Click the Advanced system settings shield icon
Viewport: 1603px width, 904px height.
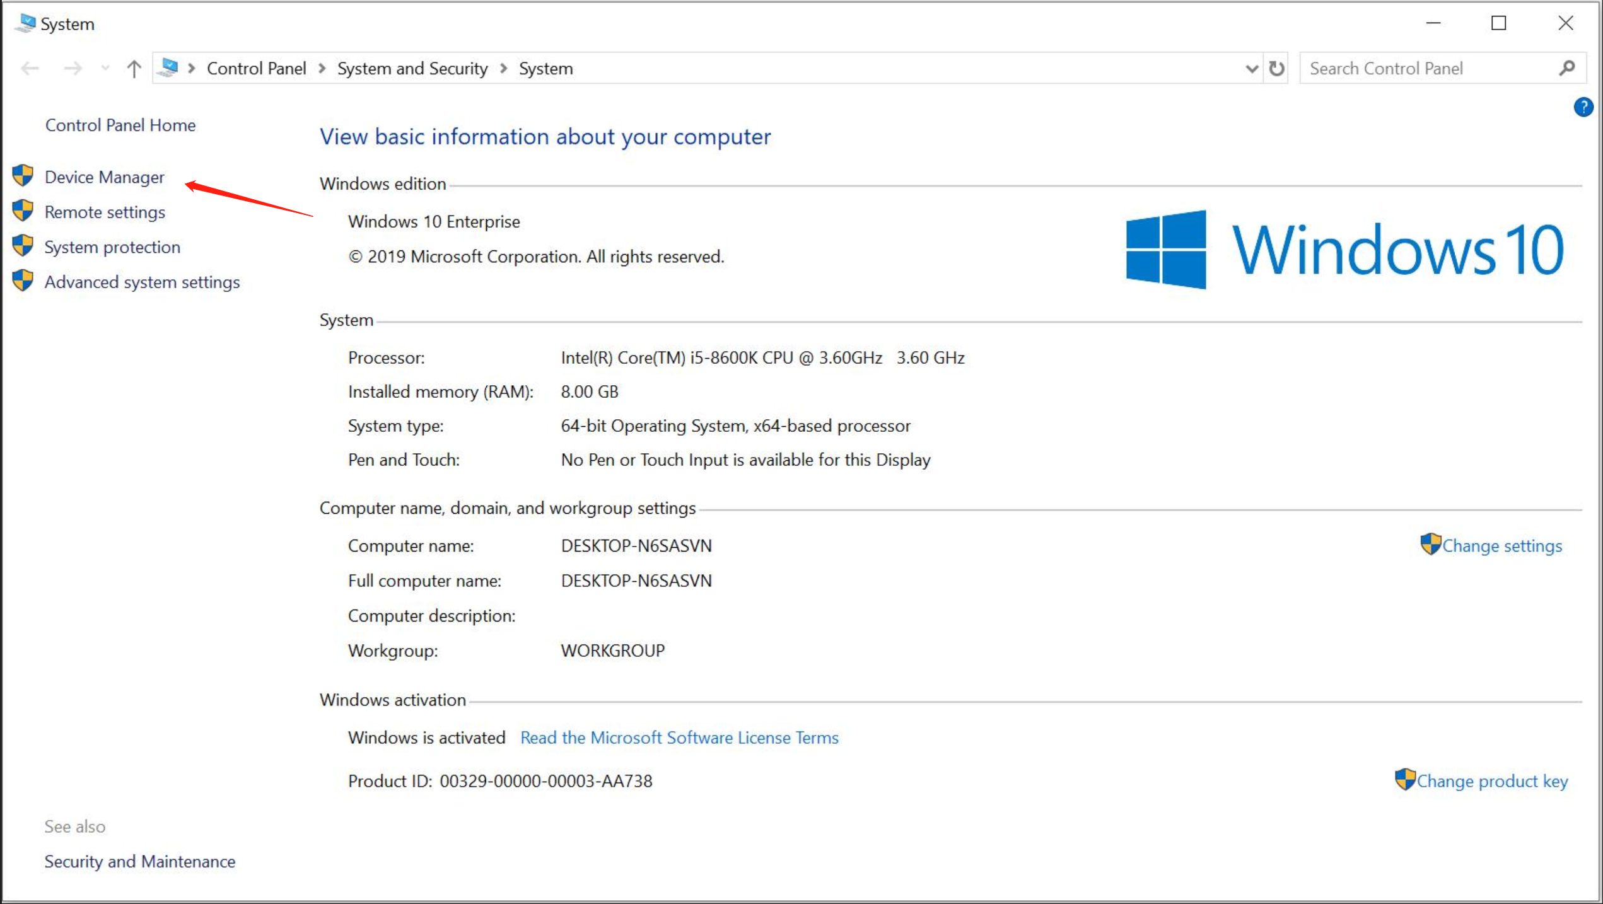coord(23,281)
